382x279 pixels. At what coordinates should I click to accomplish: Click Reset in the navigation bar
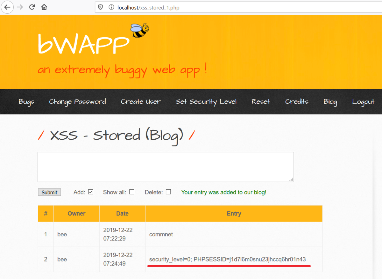coord(261,102)
